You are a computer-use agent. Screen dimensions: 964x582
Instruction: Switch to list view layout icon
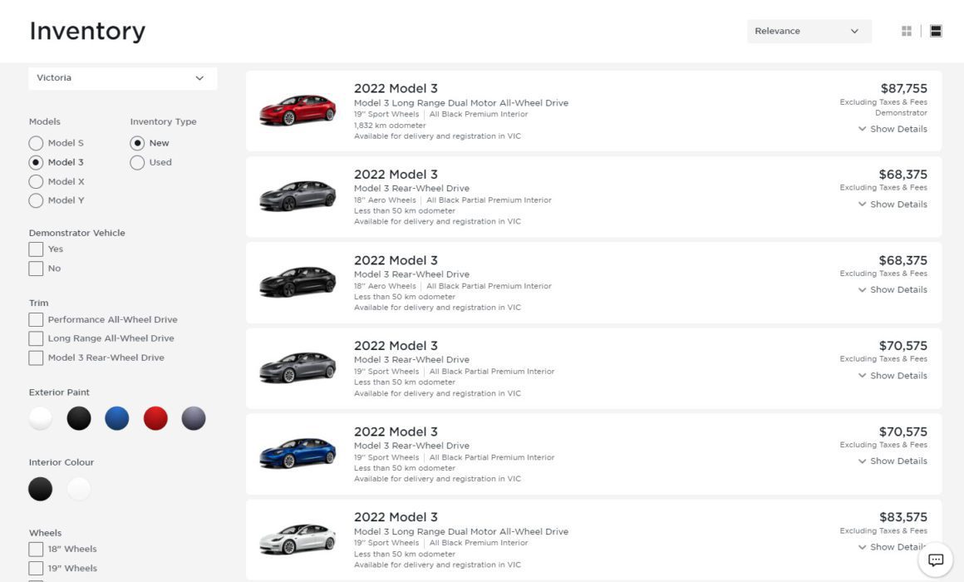(x=936, y=31)
